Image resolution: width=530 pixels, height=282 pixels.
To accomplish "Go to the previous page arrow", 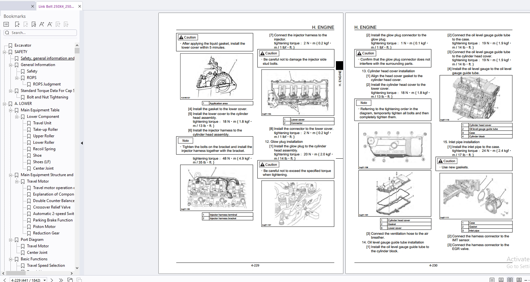I will click(x=5, y=280).
